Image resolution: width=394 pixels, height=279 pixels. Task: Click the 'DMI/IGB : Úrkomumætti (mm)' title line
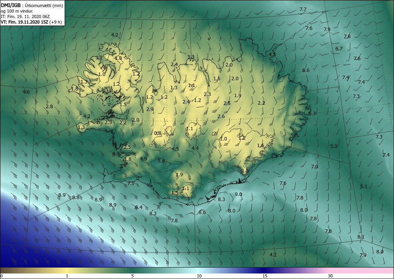coord(32,5)
